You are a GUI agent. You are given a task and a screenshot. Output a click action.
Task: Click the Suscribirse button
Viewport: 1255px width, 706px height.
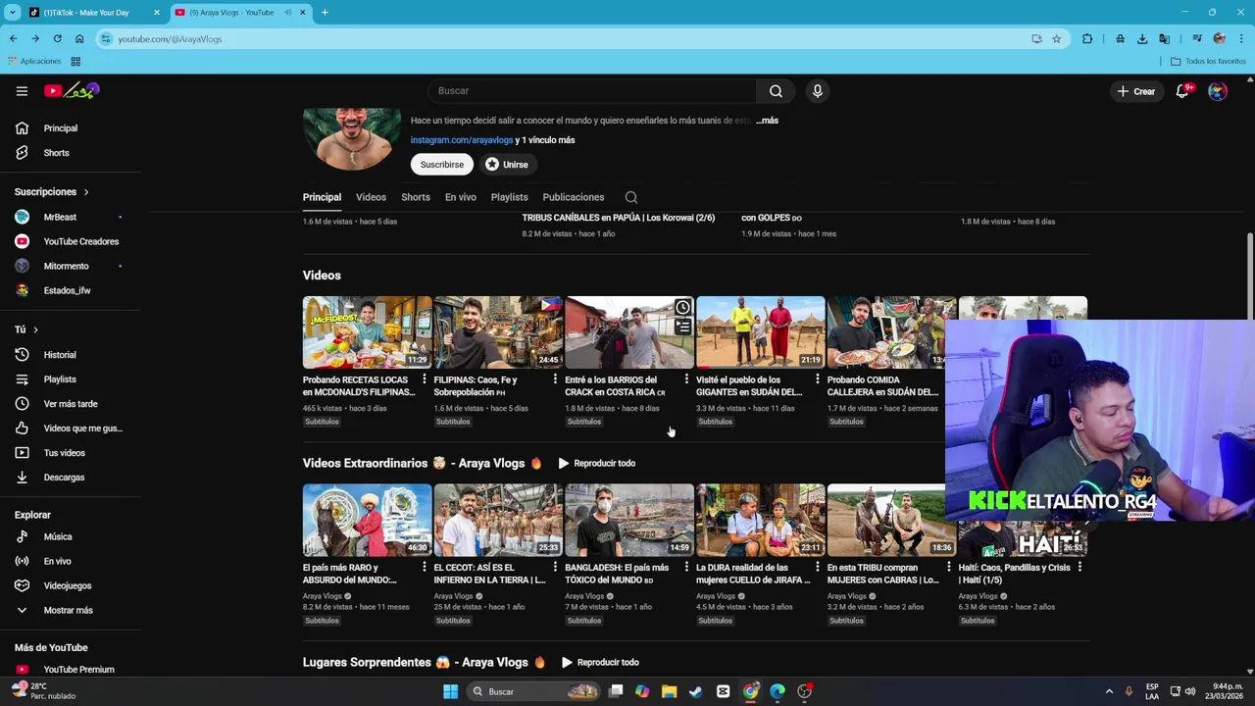[442, 165]
